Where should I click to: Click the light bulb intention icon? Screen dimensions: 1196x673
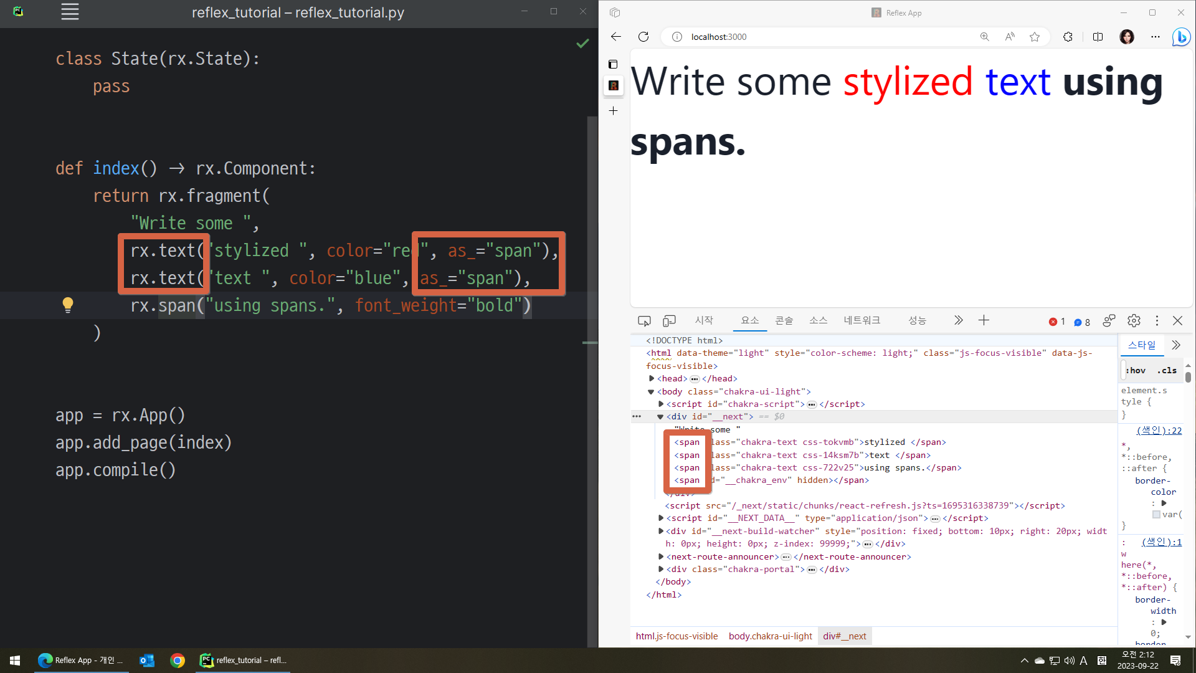tap(68, 305)
